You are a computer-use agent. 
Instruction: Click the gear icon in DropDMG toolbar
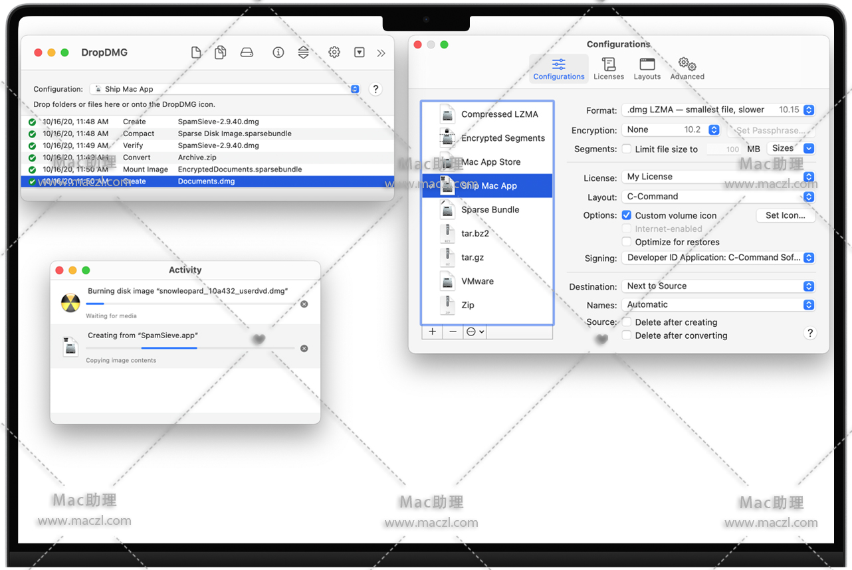click(334, 52)
